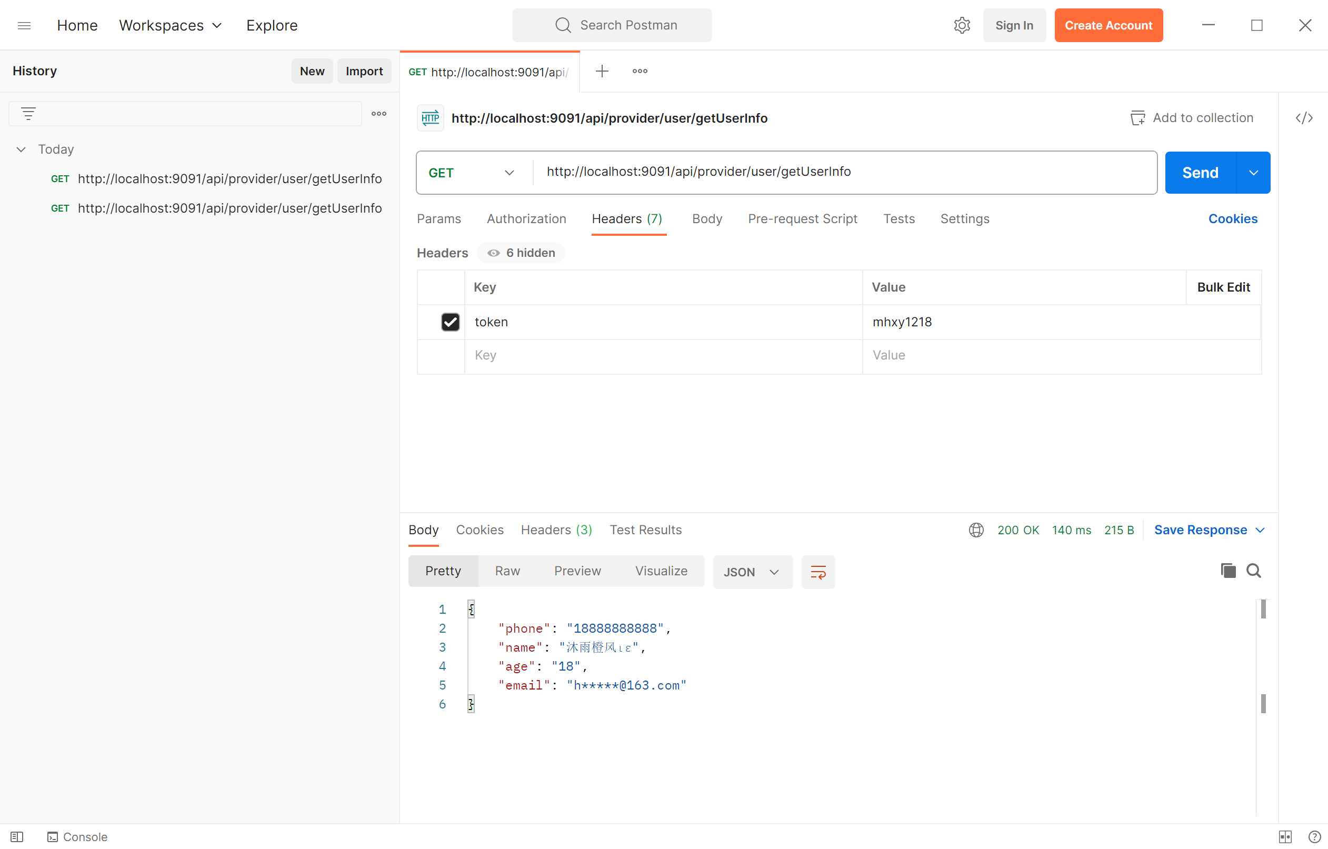Switch to the Authorization tab

pyautogui.click(x=526, y=219)
